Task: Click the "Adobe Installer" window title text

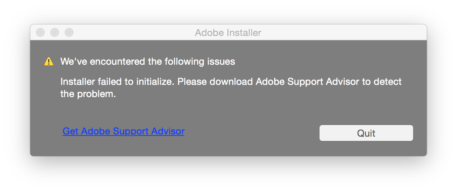Action: tap(228, 33)
